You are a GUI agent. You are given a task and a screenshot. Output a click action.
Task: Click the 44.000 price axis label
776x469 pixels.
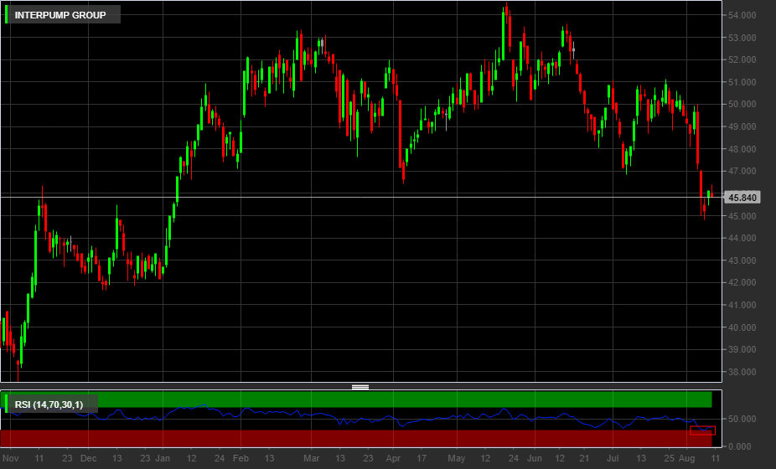point(742,238)
